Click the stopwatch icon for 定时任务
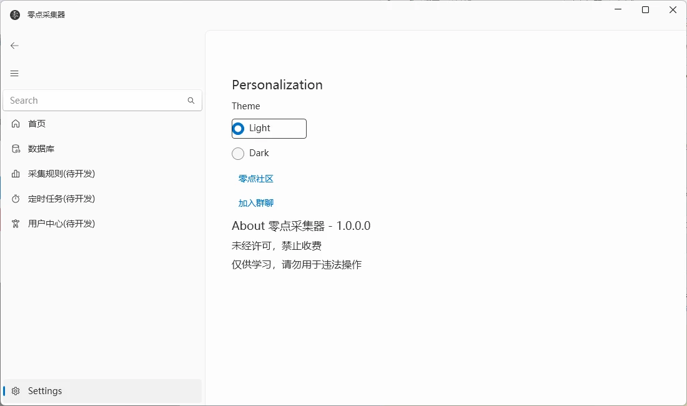Viewport: 687px width, 406px height. [16, 199]
